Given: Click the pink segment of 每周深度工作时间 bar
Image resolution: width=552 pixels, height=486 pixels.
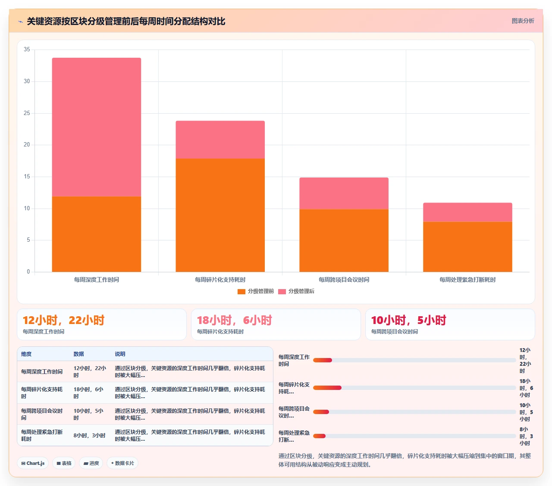Looking at the screenshot, I should (97, 127).
